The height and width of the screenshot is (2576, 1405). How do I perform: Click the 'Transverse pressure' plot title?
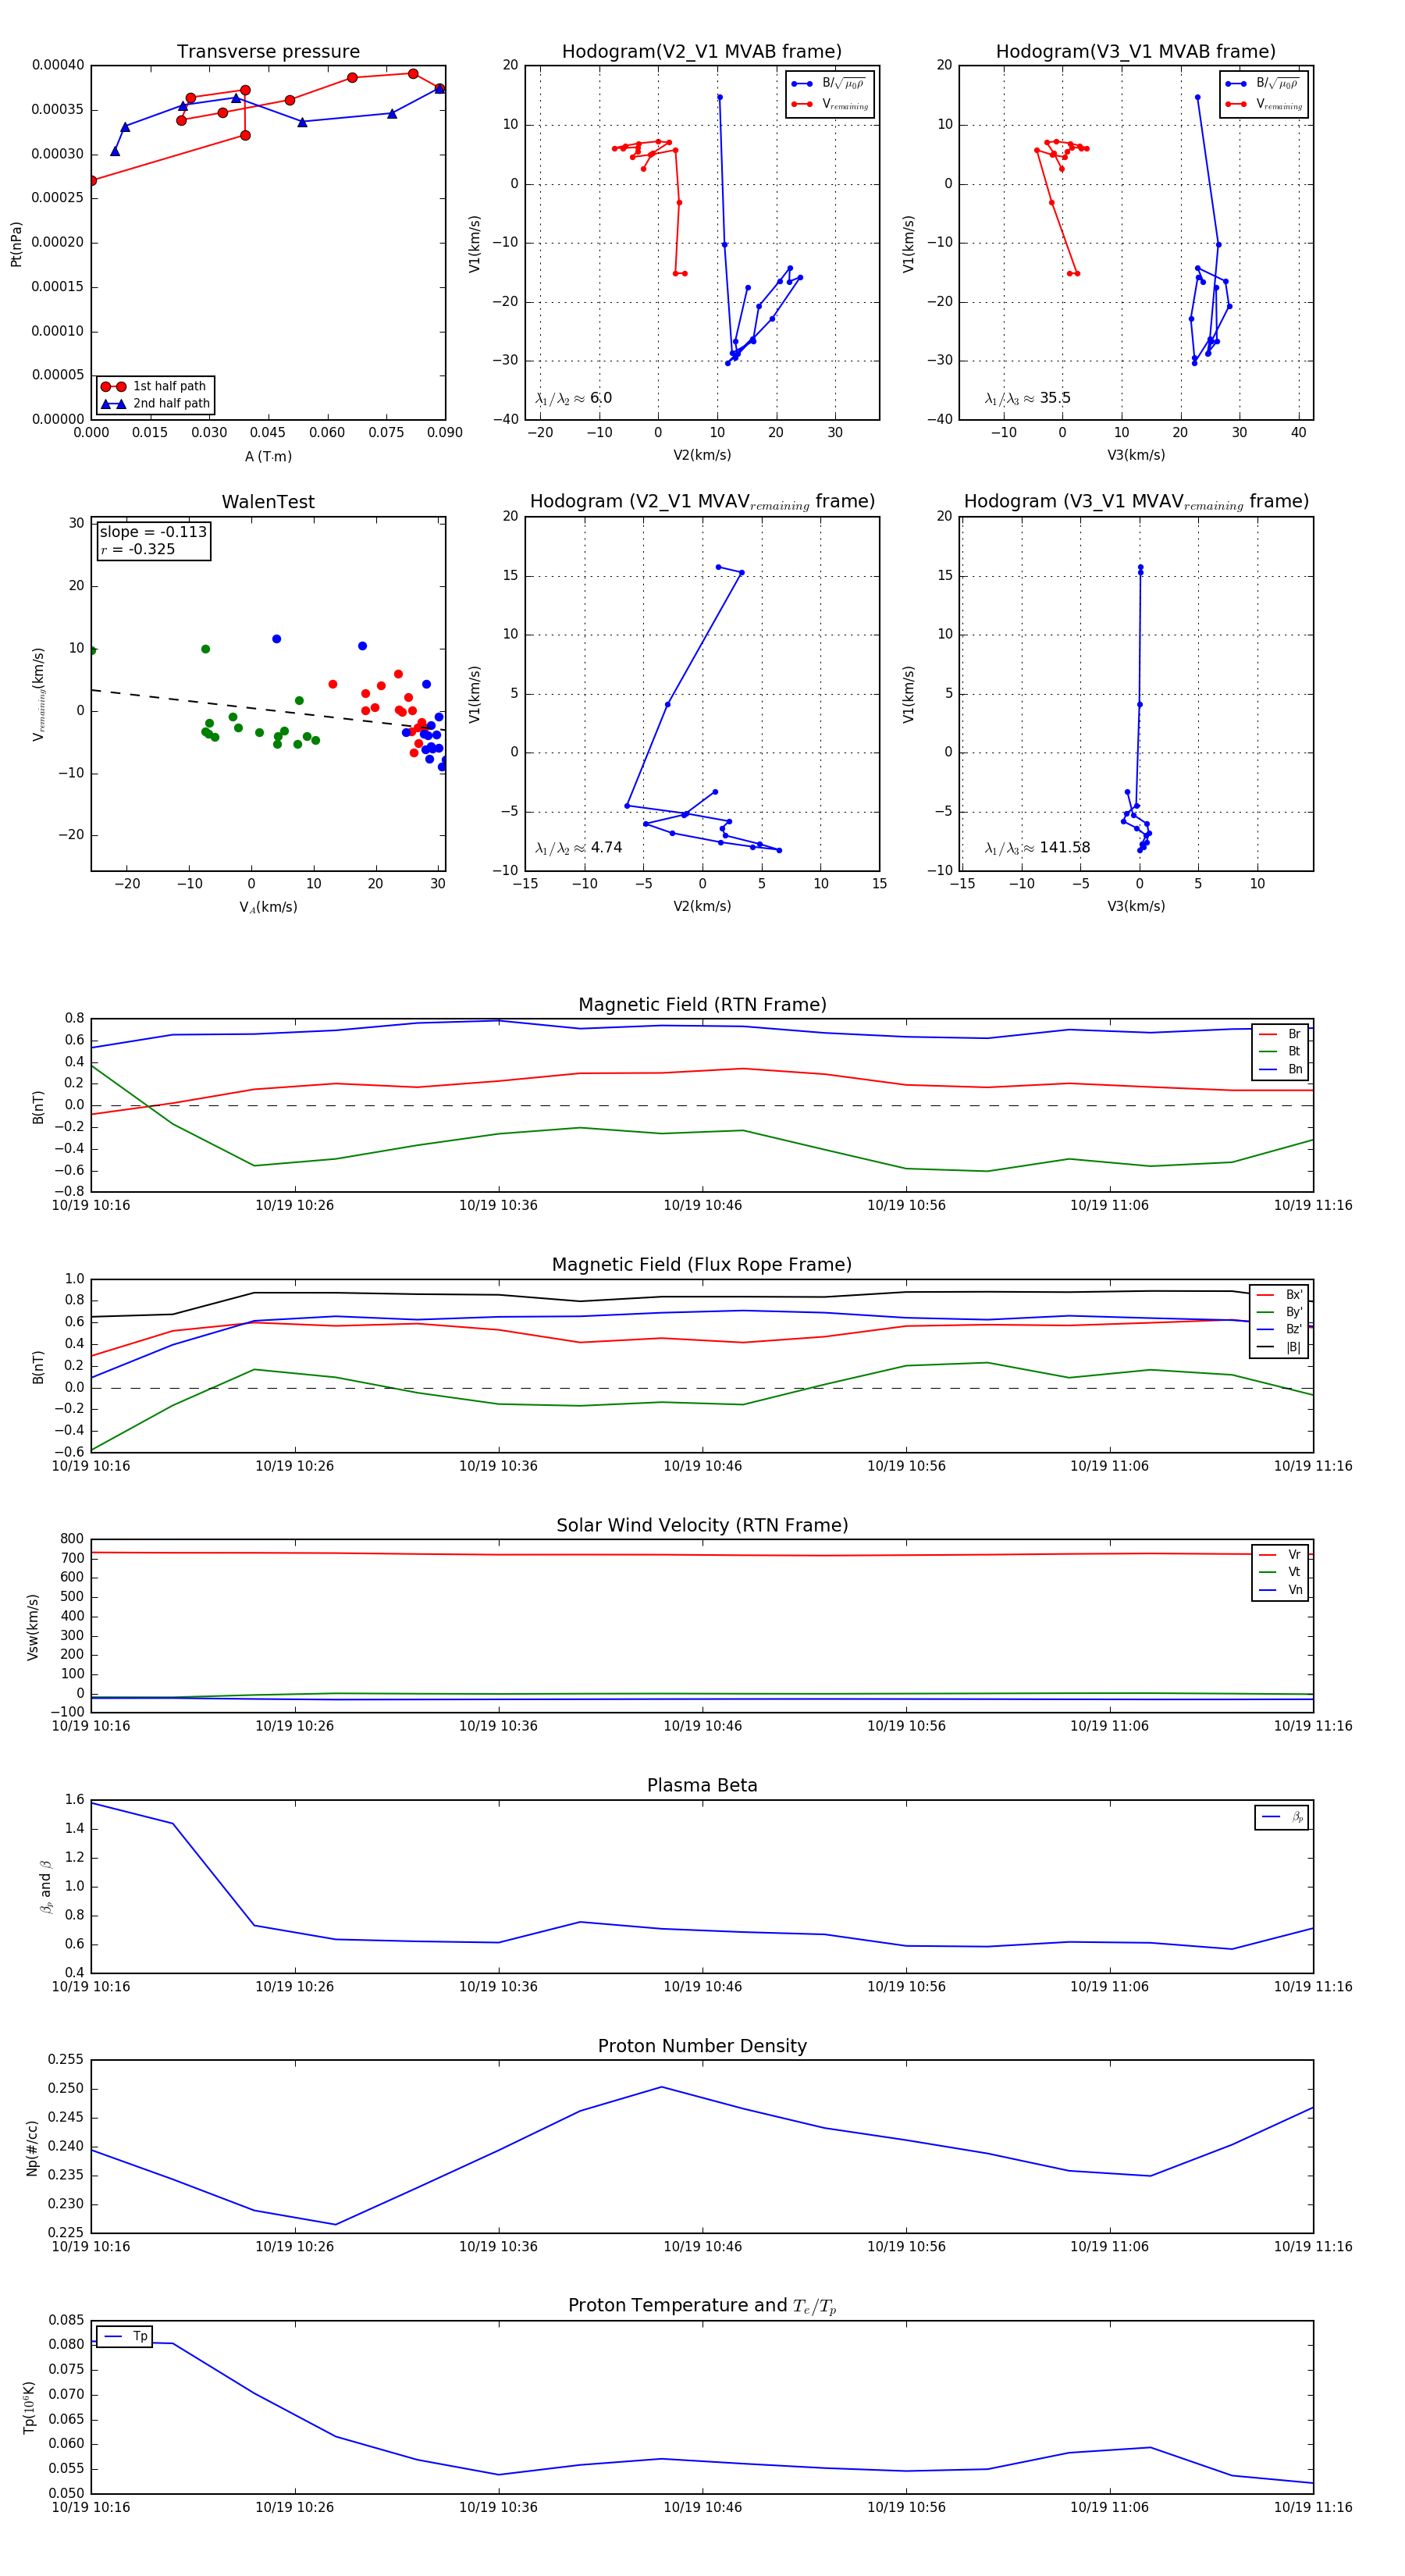click(268, 52)
